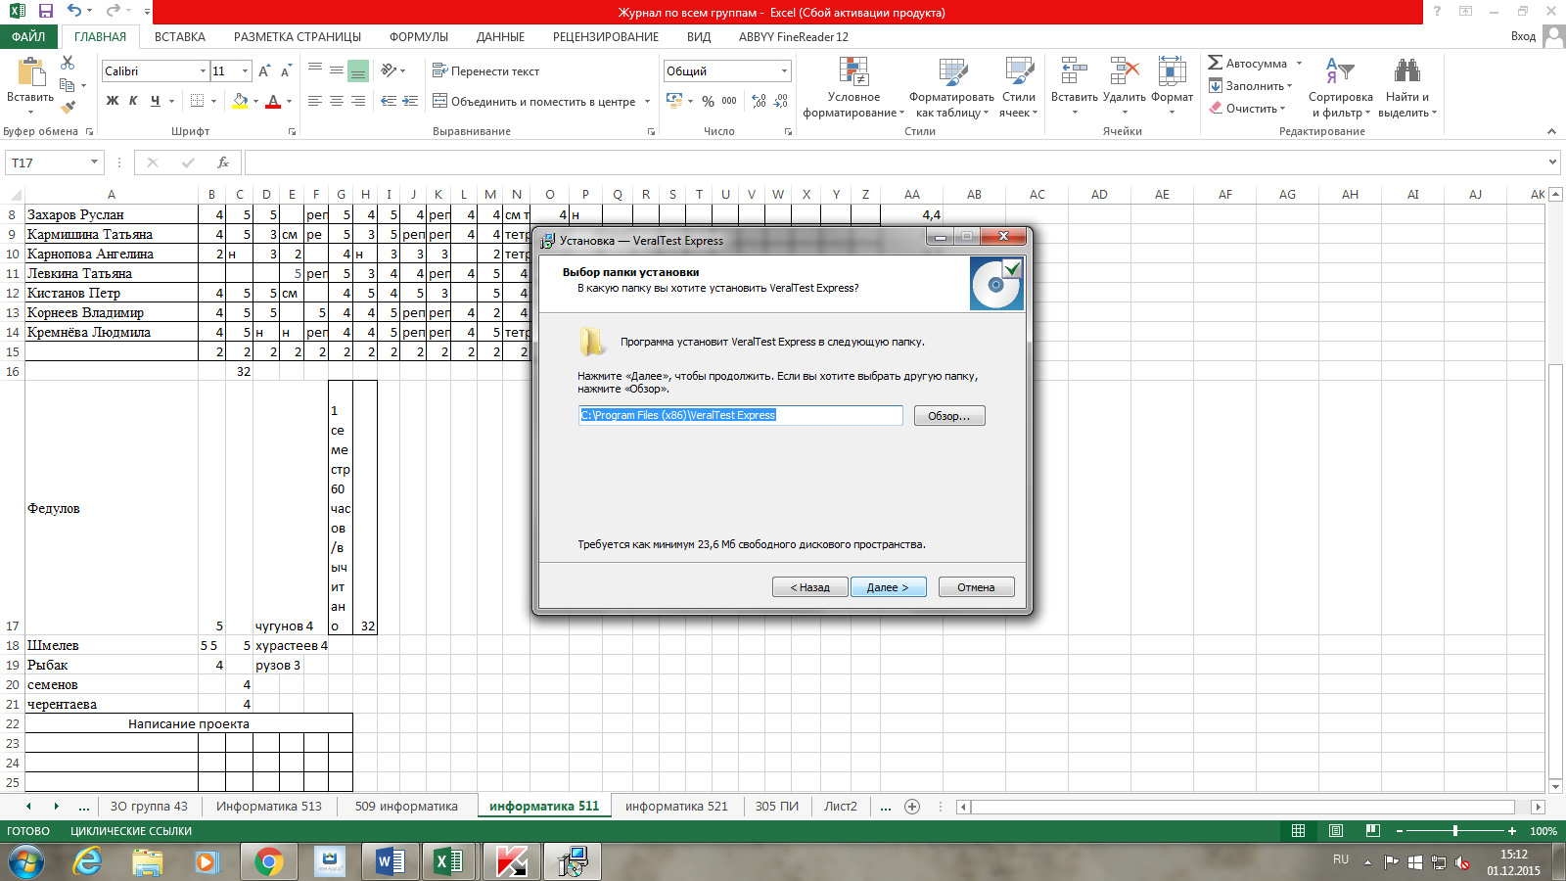The image size is (1566, 881).
Task: Undo the last action
Action: 74,12
